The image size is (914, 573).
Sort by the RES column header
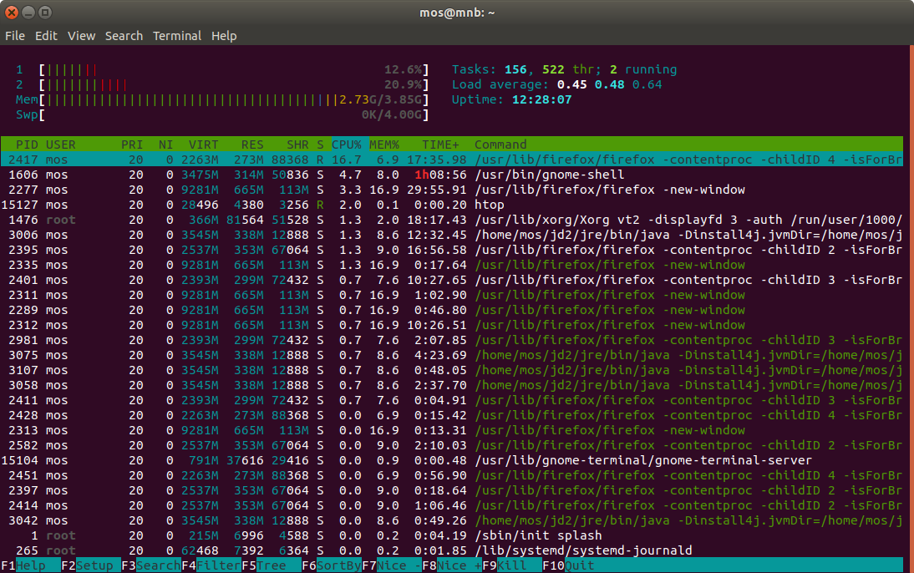pyautogui.click(x=252, y=145)
